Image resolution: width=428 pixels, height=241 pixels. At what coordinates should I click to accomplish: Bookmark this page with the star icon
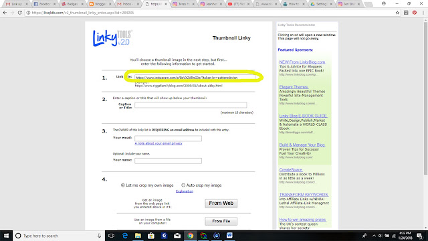(397, 13)
